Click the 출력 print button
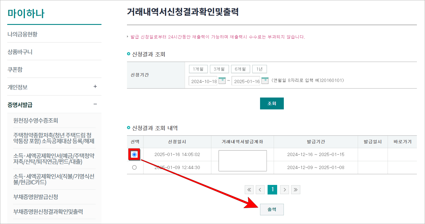The image size is (425, 224). pyautogui.click(x=272, y=209)
